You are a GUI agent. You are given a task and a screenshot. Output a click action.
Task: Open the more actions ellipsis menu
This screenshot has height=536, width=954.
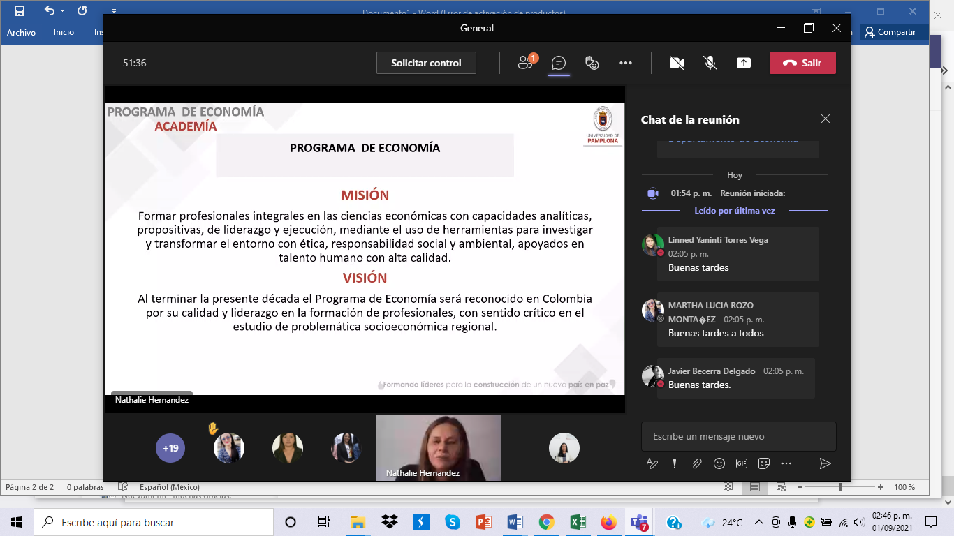(x=626, y=63)
